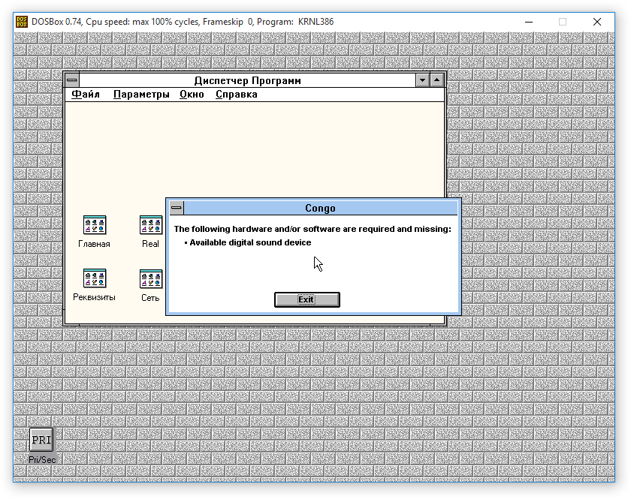Screen dimensions: 631x499
Task: Minimize Program Manager with down arrow button
Action: tap(422, 80)
